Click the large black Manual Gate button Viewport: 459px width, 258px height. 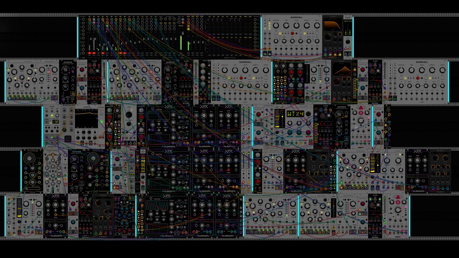[x=68, y=139]
